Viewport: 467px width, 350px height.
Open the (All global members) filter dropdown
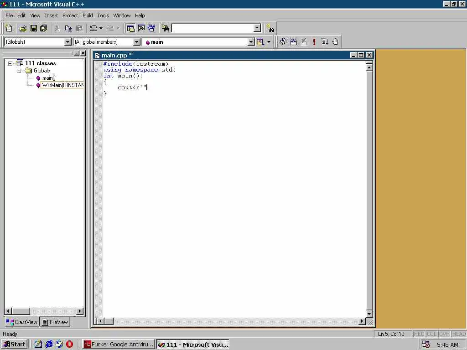click(x=137, y=42)
